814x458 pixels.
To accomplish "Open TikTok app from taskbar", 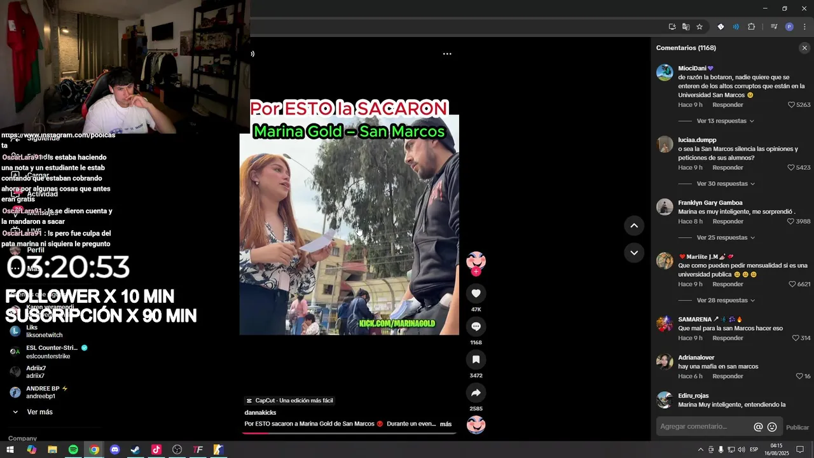I will [156, 450].
